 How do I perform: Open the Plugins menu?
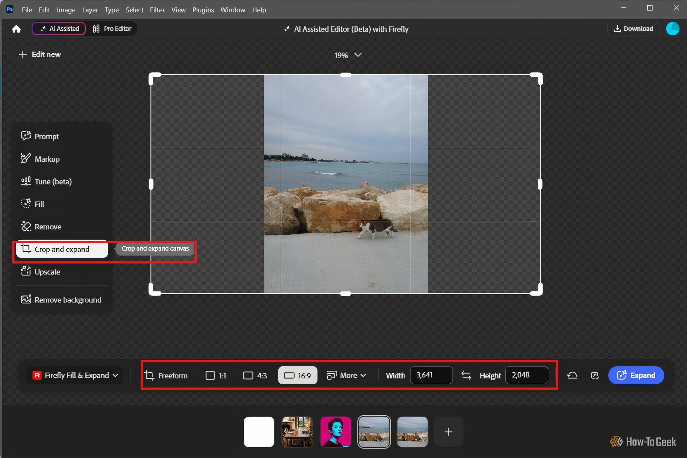tap(203, 10)
